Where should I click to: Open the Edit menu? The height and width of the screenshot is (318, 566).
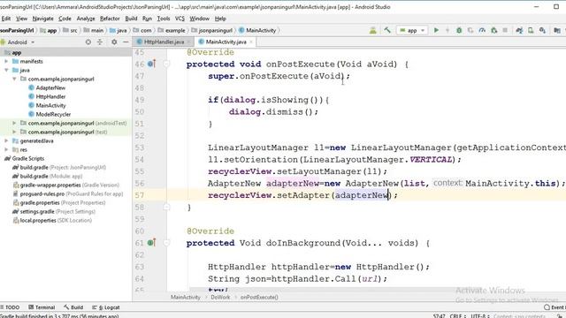[6, 19]
